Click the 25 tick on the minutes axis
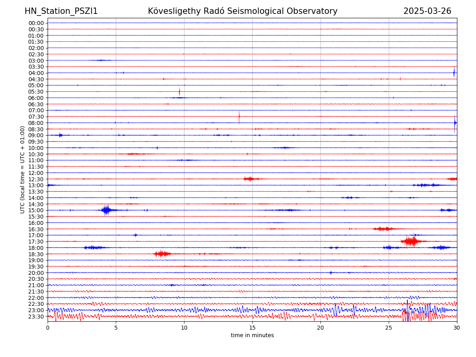This screenshot has width=476, height=357. click(389, 328)
